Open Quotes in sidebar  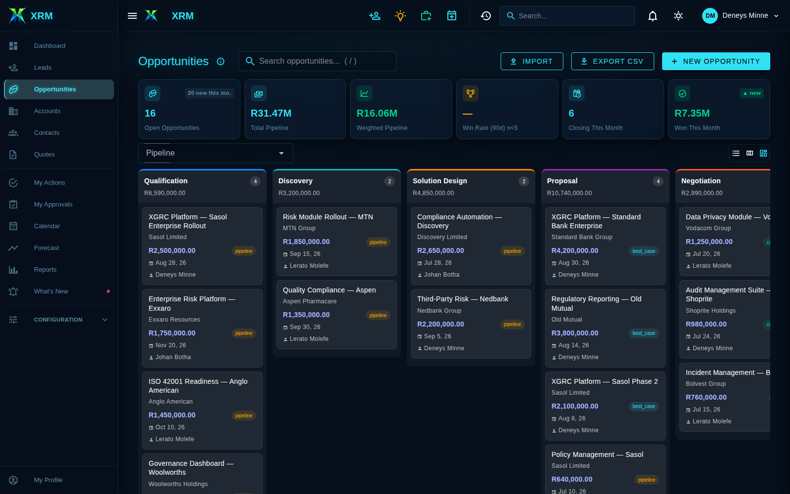click(x=59, y=155)
